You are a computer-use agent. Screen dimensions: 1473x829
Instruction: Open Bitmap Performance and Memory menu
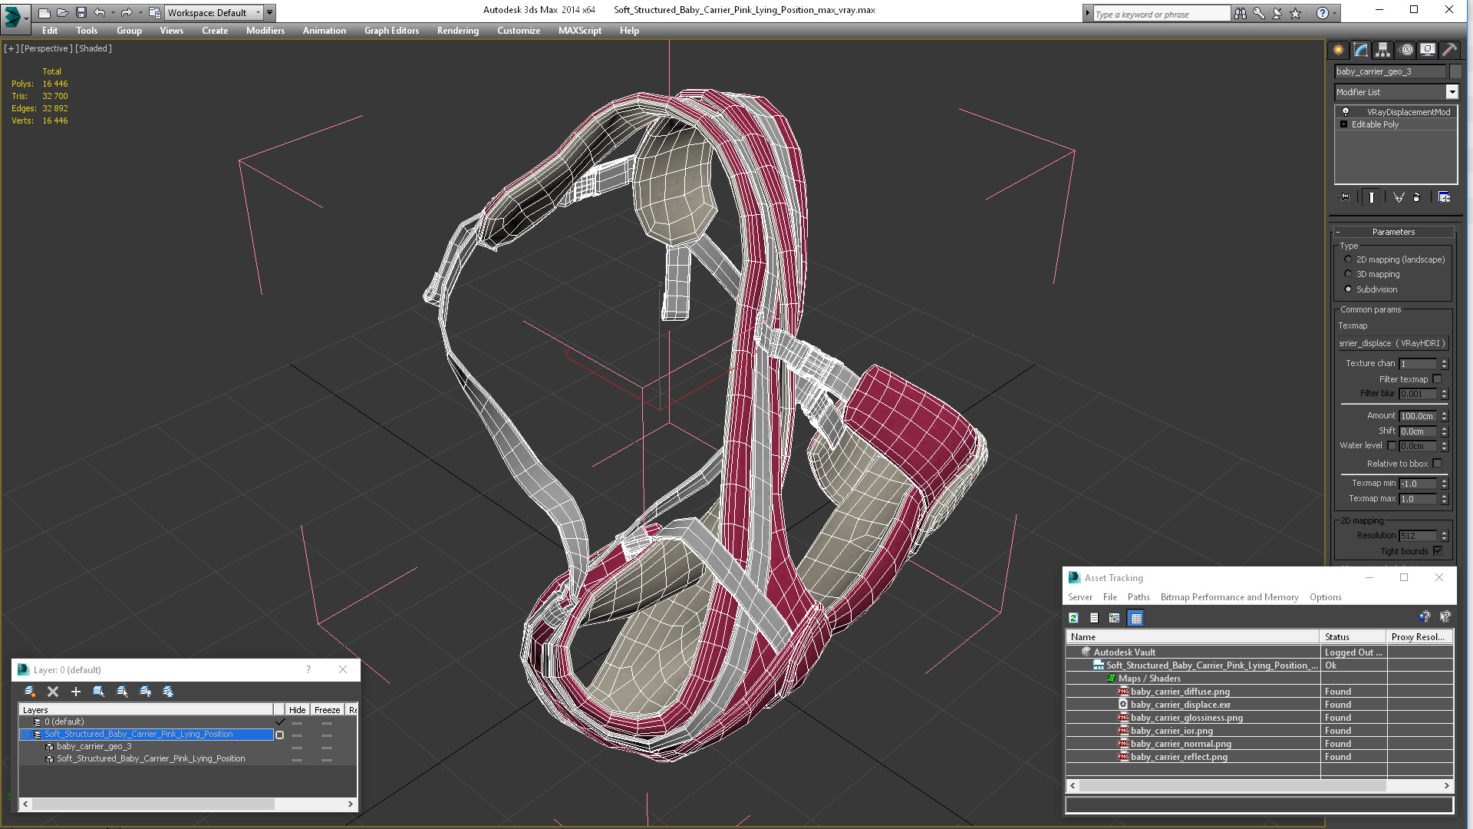[1229, 597]
